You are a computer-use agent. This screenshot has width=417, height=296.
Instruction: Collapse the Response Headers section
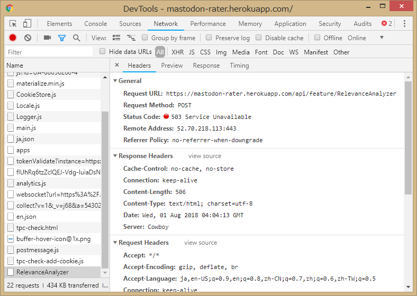point(115,156)
